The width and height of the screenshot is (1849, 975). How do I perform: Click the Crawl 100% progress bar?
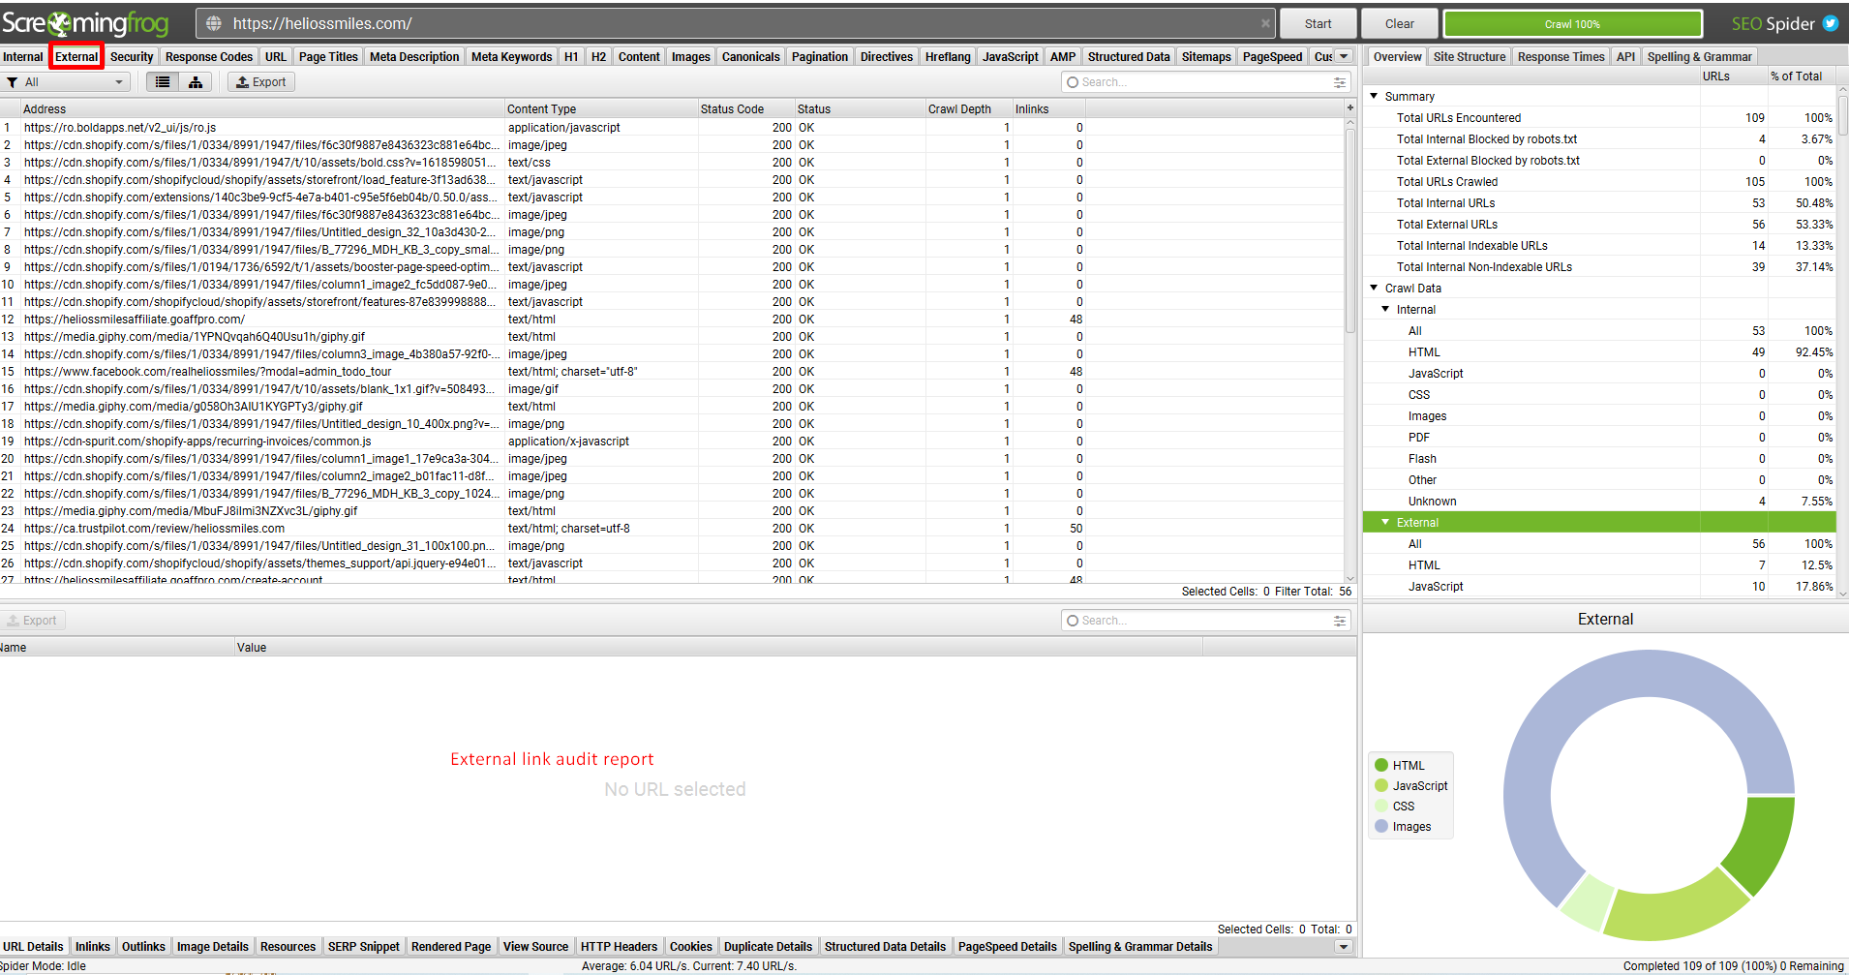pos(1572,23)
